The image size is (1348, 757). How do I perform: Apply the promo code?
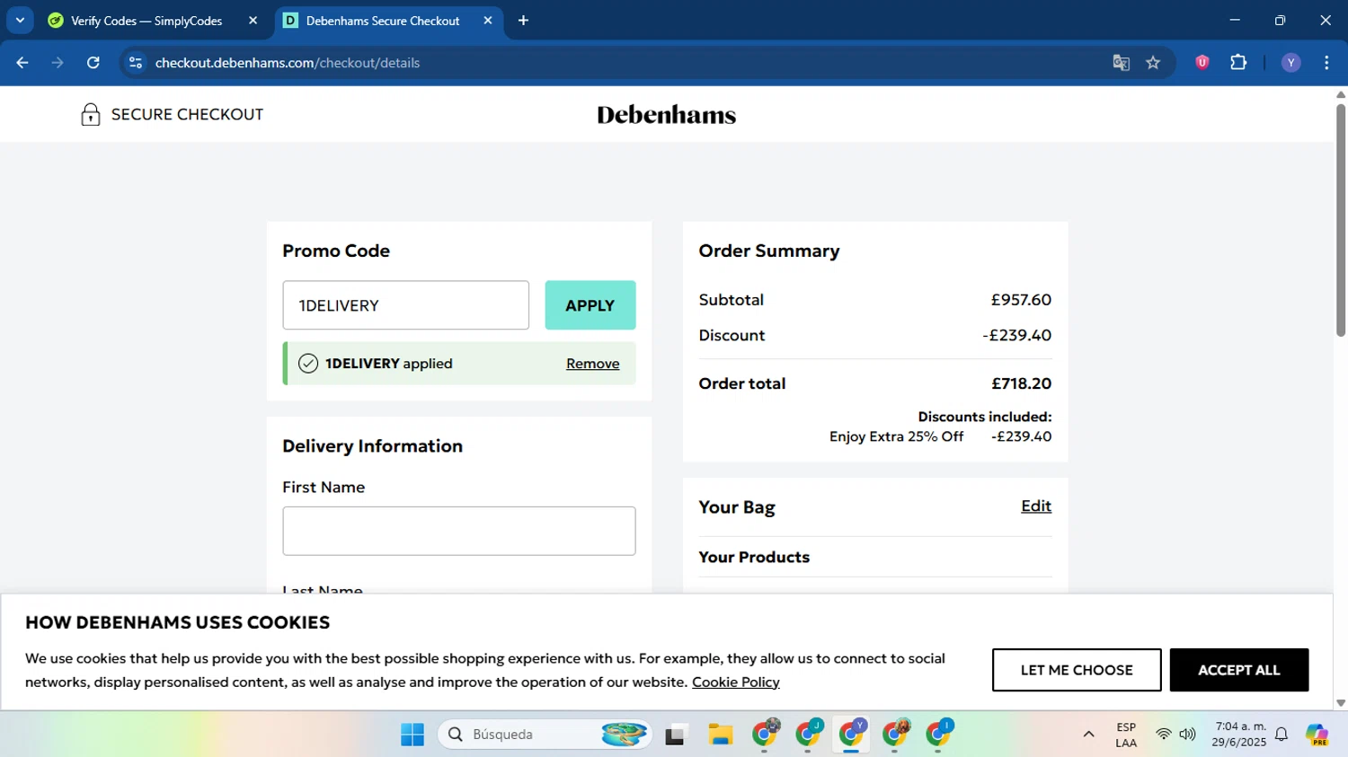coord(590,305)
